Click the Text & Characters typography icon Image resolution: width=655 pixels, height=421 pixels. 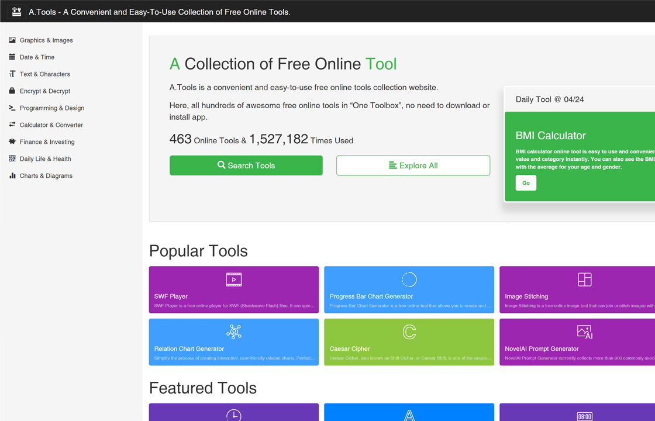[12, 74]
